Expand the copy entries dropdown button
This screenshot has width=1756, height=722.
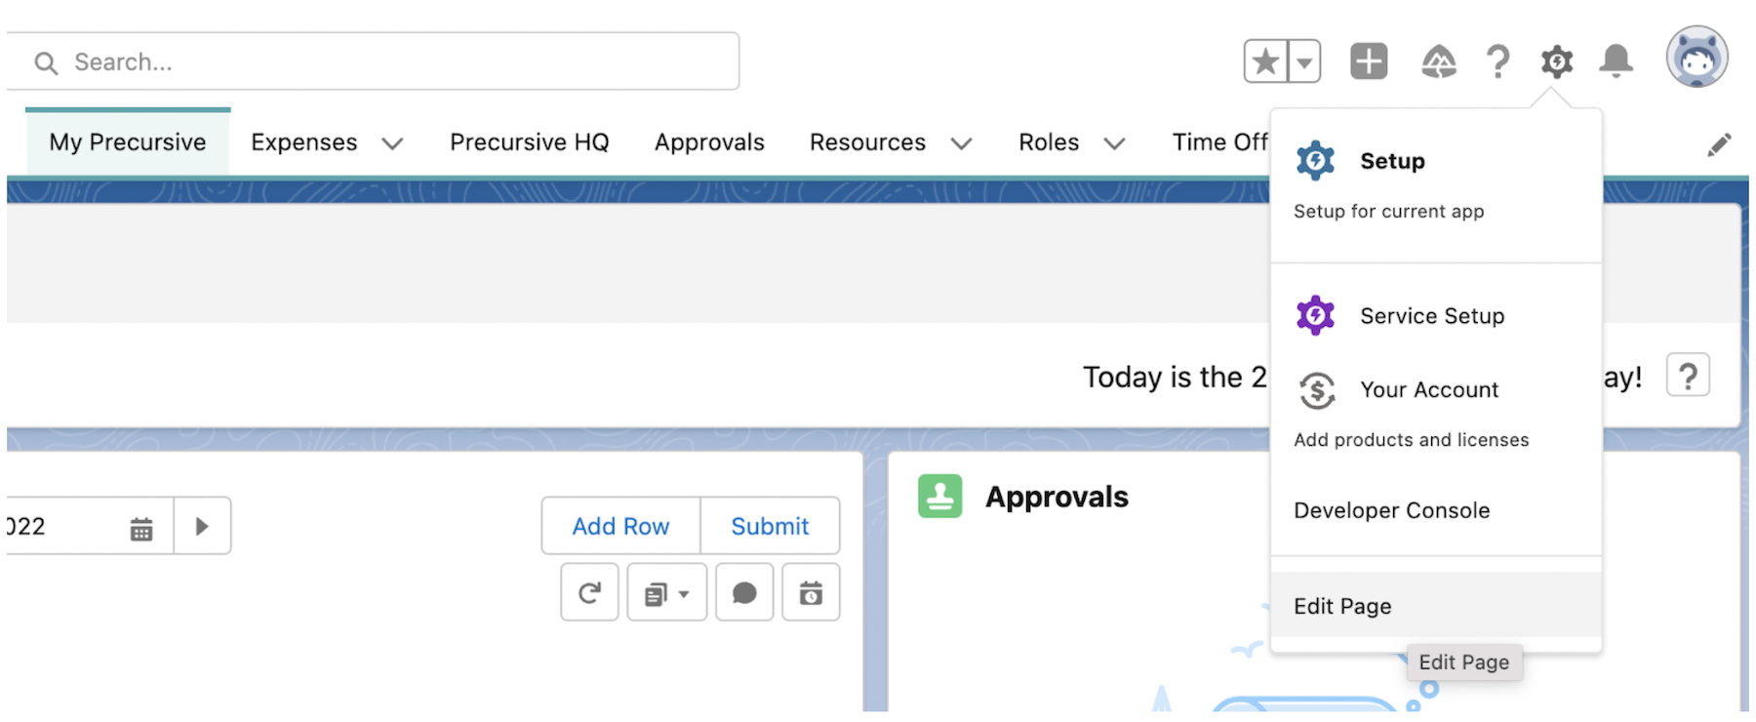pos(667,592)
